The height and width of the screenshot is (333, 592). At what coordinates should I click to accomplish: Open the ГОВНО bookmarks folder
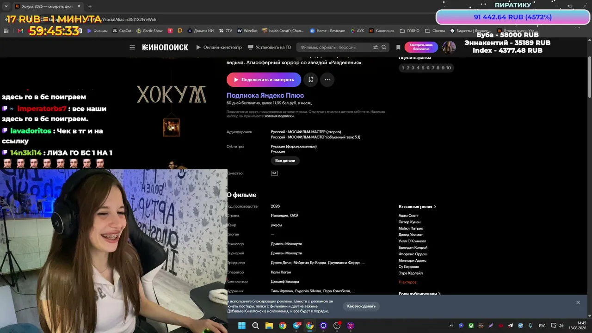[x=410, y=31]
